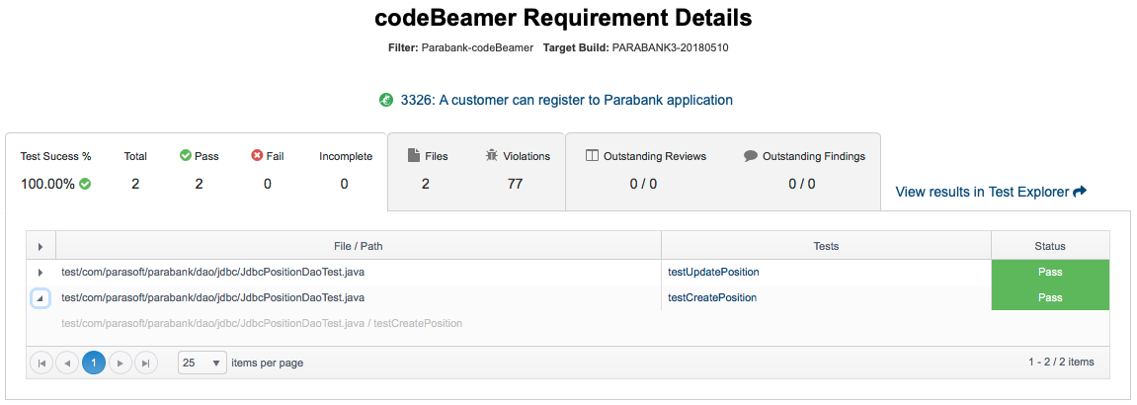Screen dimensions: 1137x405
Task: Sort by the Tests column header
Action: pos(826,246)
